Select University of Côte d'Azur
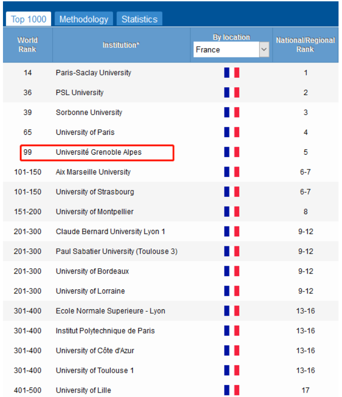 pyautogui.click(x=95, y=350)
